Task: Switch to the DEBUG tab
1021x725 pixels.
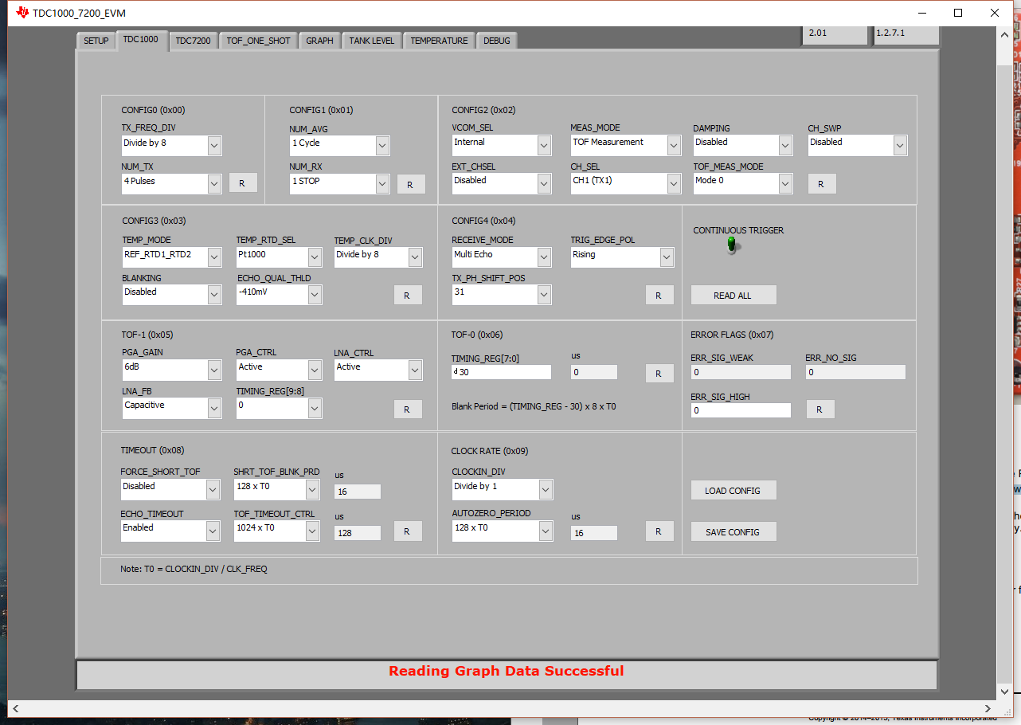Action: click(x=497, y=41)
